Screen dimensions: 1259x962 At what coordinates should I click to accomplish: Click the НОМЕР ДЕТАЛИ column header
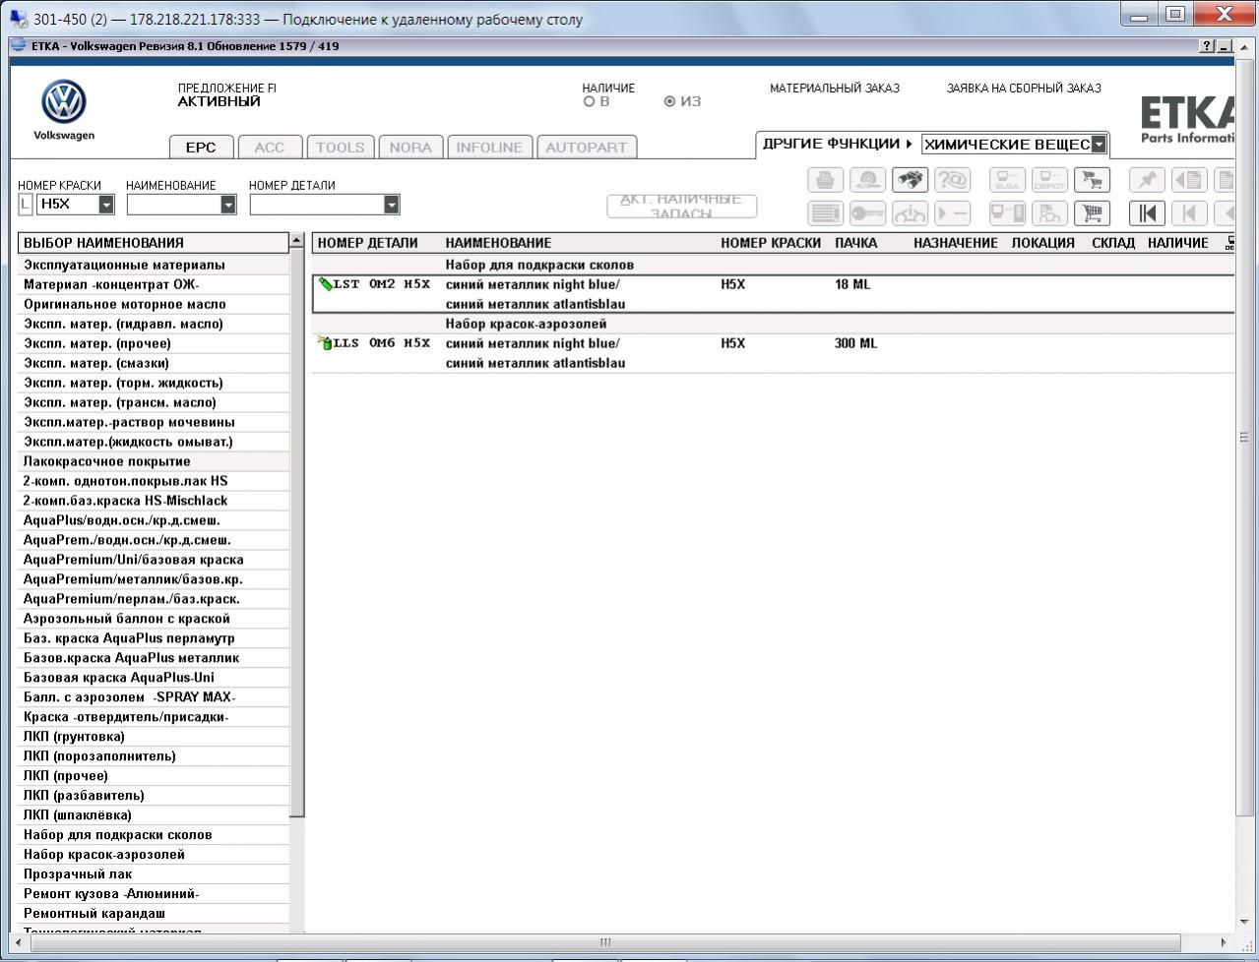tap(367, 243)
